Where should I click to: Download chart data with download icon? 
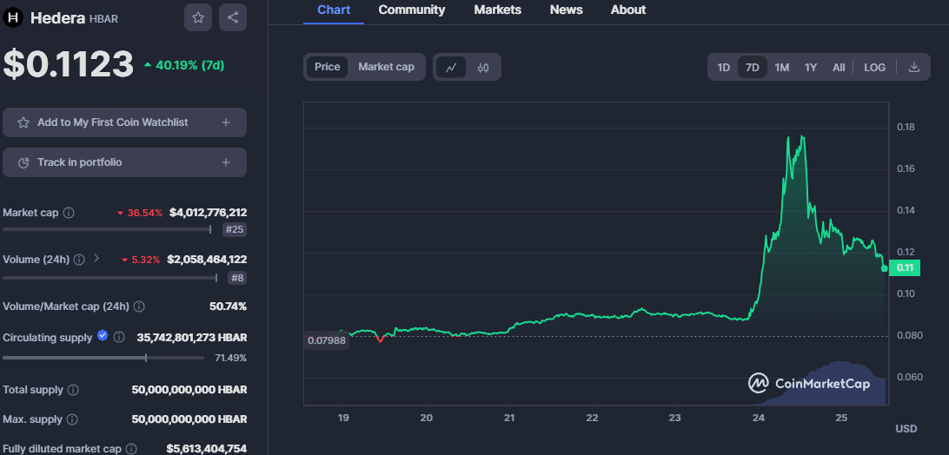point(914,67)
